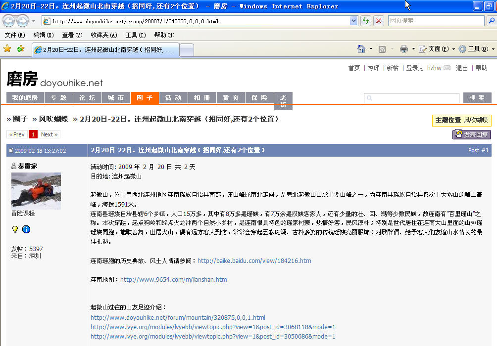The image size is (497, 346).
Task: Click the Add to Favorites icon
Action: [x=20, y=49]
